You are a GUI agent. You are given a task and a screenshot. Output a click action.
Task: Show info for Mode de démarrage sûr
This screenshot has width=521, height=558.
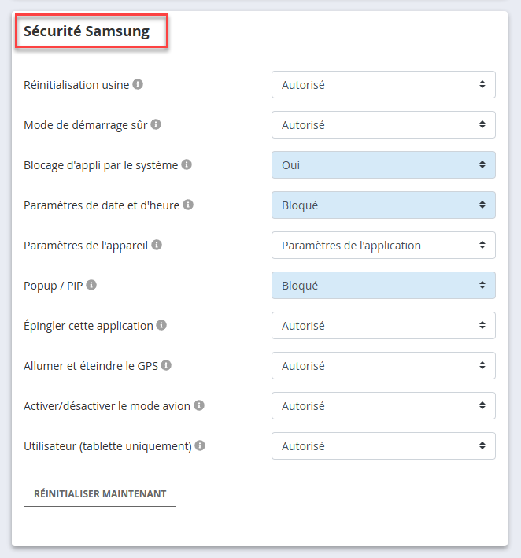click(156, 124)
